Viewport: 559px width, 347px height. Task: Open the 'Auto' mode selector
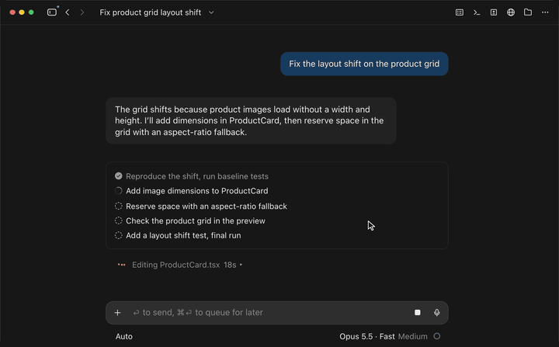[x=123, y=337]
